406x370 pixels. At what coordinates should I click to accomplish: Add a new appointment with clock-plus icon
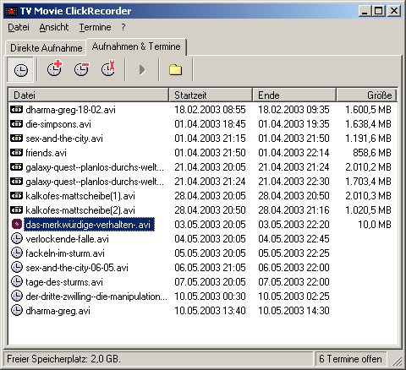point(54,68)
